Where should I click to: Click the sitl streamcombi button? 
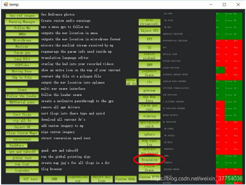[149, 22]
